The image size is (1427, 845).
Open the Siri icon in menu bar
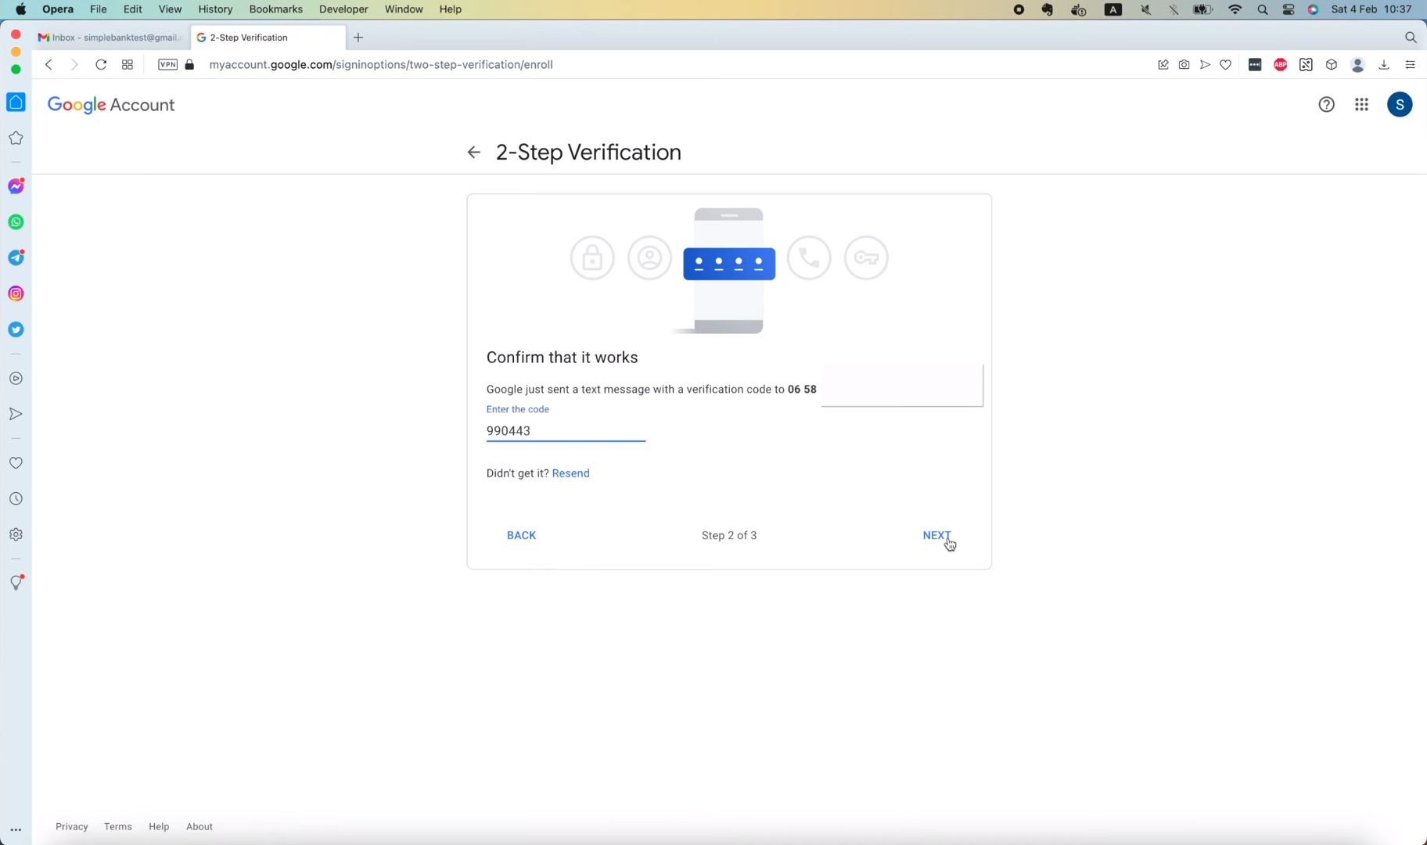pyautogui.click(x=1314, y=9)
